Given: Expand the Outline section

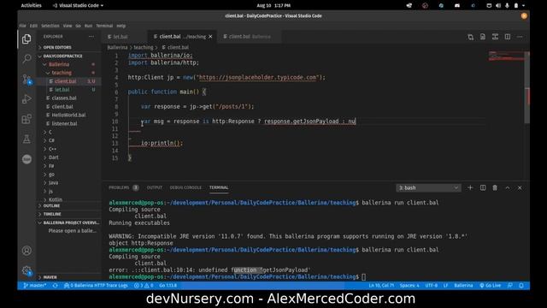Looking at the screenshot, I should pos(69,205).
